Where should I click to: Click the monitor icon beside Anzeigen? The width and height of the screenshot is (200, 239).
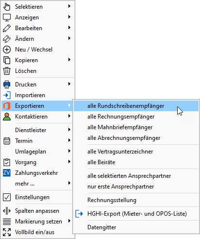[x=7, y=17]
